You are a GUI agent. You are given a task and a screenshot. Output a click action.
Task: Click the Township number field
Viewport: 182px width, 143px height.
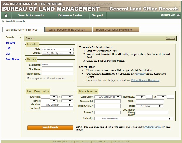click(45, 97)
